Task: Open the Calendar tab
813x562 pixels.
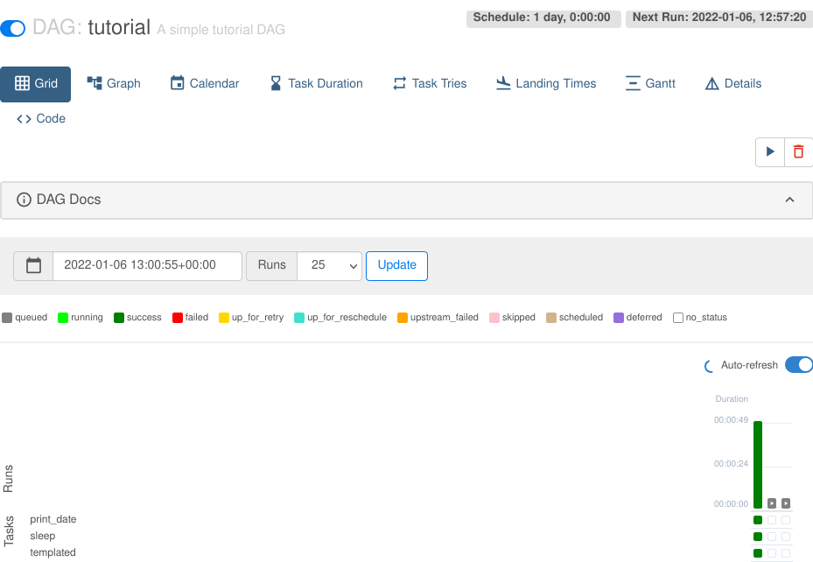Action: tap(205, 83)
